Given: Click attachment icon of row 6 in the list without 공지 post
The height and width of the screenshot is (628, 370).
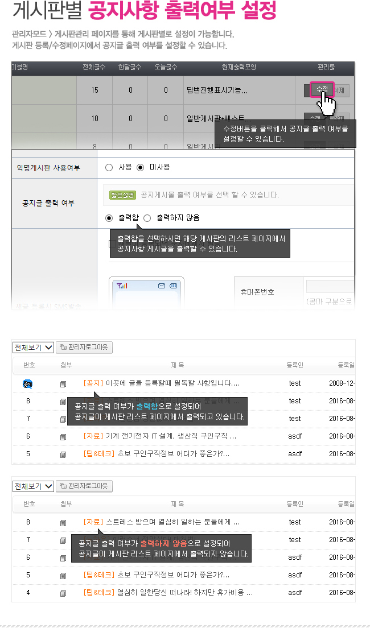Looking at the screenshot, I should click(63, 558).
